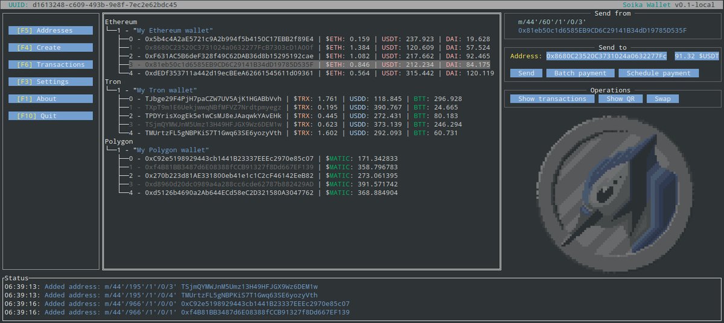The width and height of the screenshot is (724, 323).
Task: Click the Send button
Action: [x=526, y=73]
